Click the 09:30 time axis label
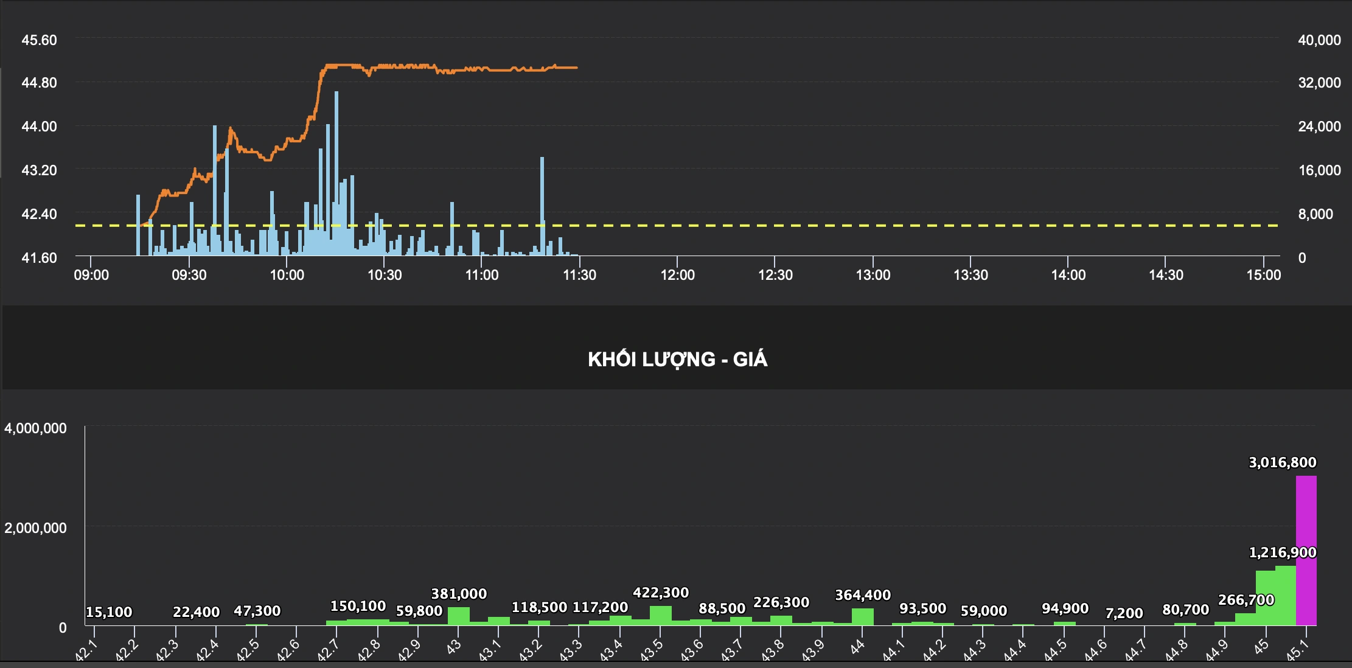1352x668 pixels. click(189, 275)
